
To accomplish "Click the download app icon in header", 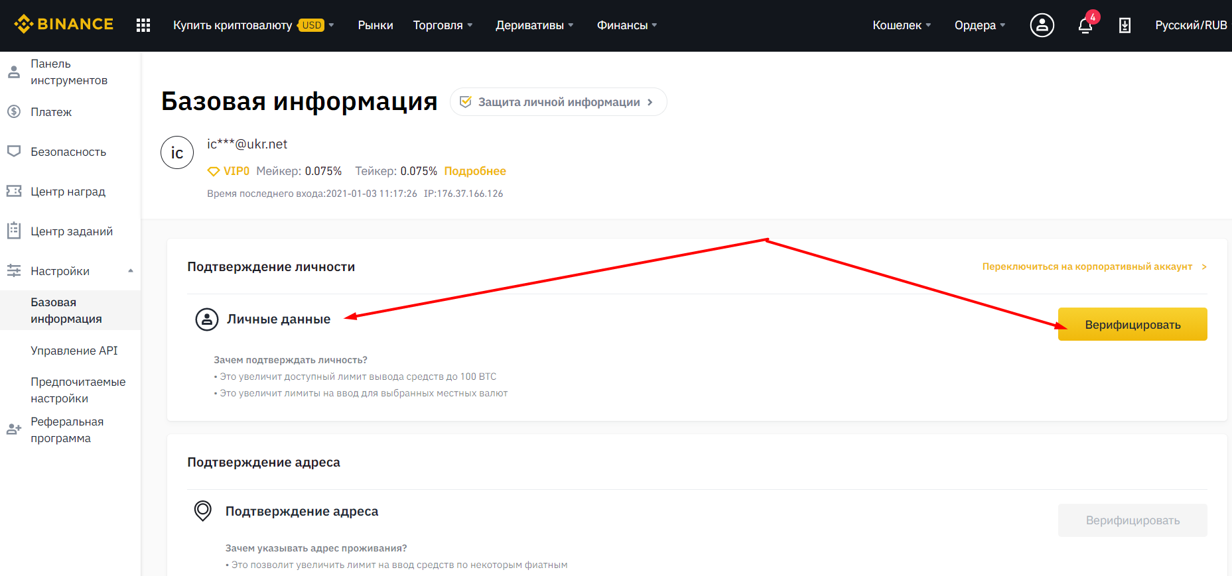I will click(x=1125, y=25).
